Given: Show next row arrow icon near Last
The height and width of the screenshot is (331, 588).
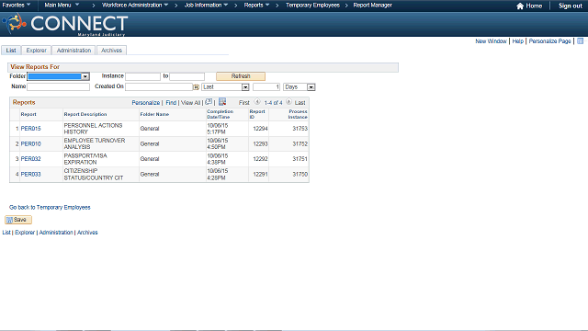Looking at the screenshot, I should (x=288, y=102).
